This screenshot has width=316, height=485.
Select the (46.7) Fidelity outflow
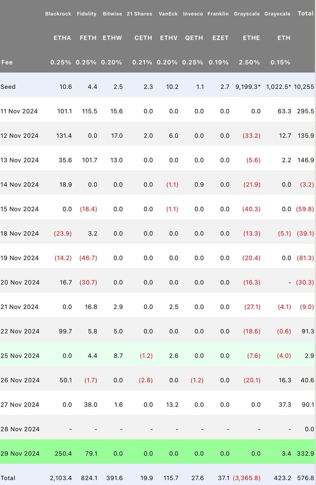(88, 258)
